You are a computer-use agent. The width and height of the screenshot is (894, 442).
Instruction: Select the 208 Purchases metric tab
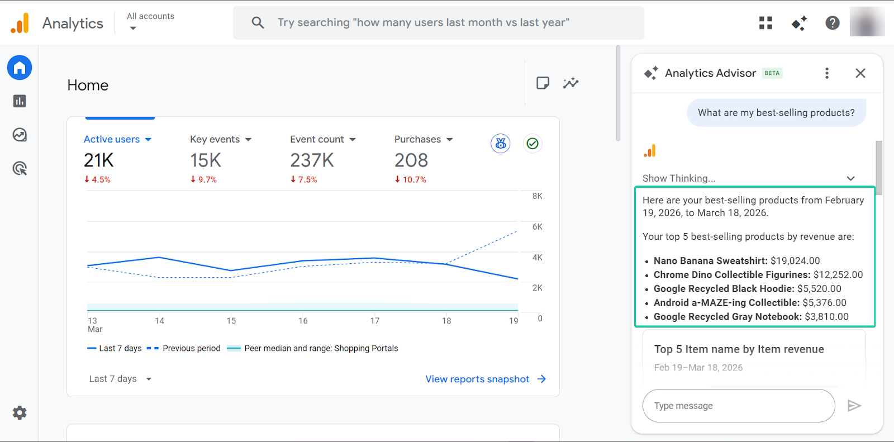(411, 160)
